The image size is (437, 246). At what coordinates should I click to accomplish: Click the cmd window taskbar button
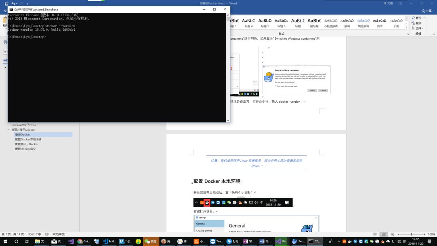point(315,241)
